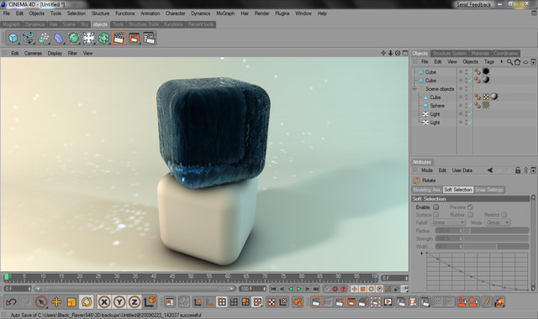Click the orange render-to-picture-viewer icon

point(134,38)
